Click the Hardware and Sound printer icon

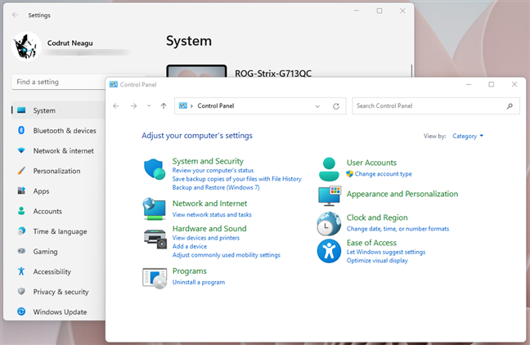point(155,239)
